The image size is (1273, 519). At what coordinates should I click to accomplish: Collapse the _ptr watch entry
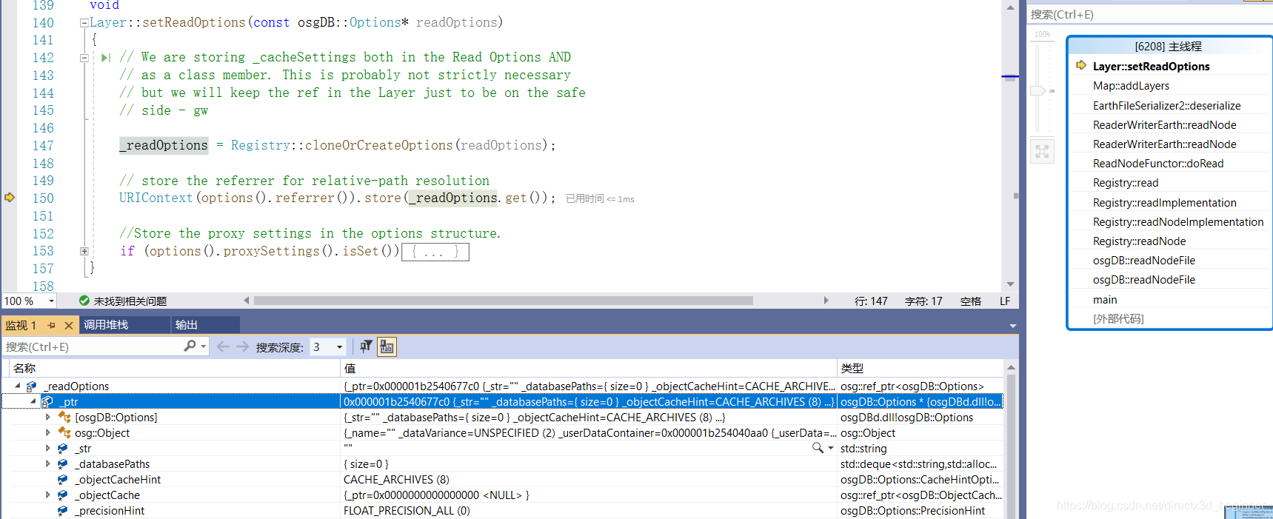tap(33, 401)
